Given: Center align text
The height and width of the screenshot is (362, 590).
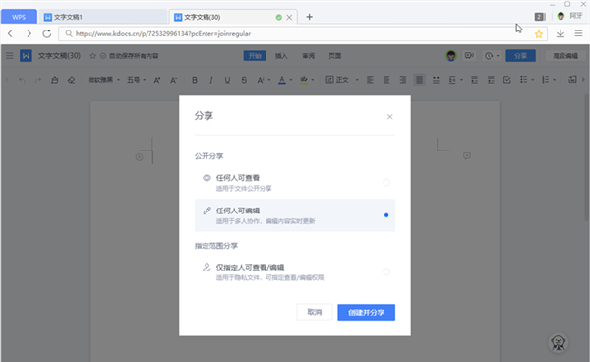Looking at the screenshot, I should pyautogui.click(x=386, y=80).
